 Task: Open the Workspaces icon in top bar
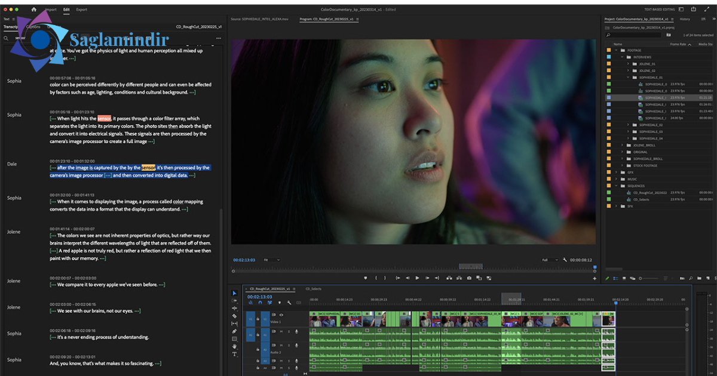681,10
